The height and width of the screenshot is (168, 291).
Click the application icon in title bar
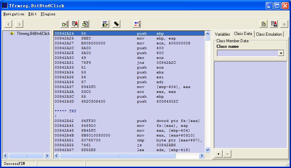[x=5, y=6]
